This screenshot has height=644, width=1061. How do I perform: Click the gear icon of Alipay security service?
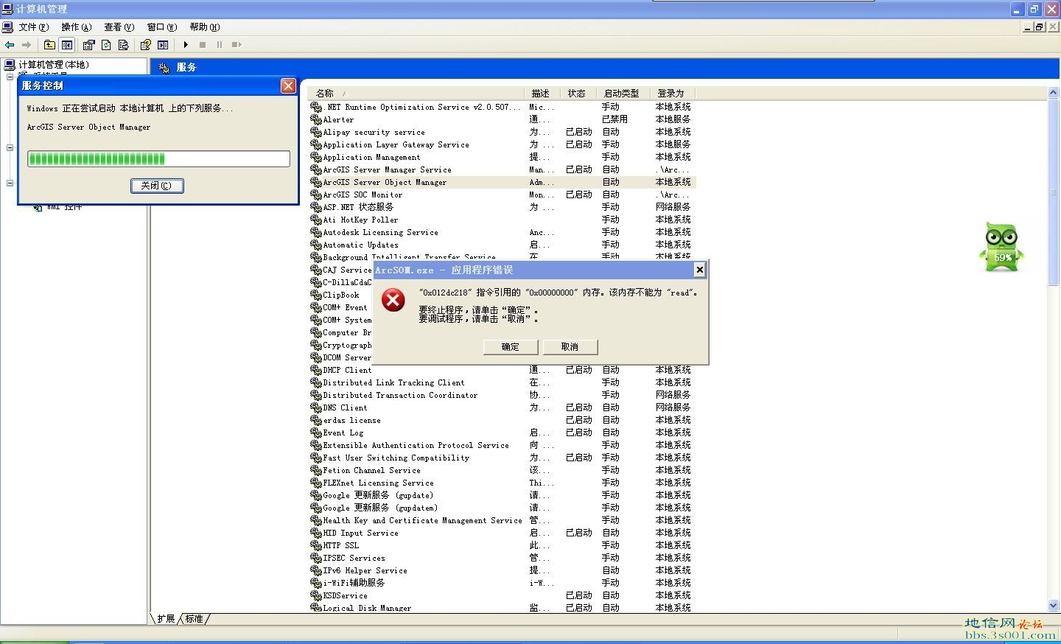(316, 132)
